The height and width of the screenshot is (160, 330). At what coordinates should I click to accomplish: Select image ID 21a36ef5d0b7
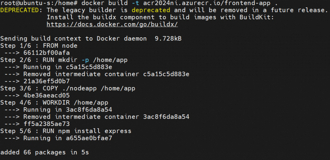47,81
